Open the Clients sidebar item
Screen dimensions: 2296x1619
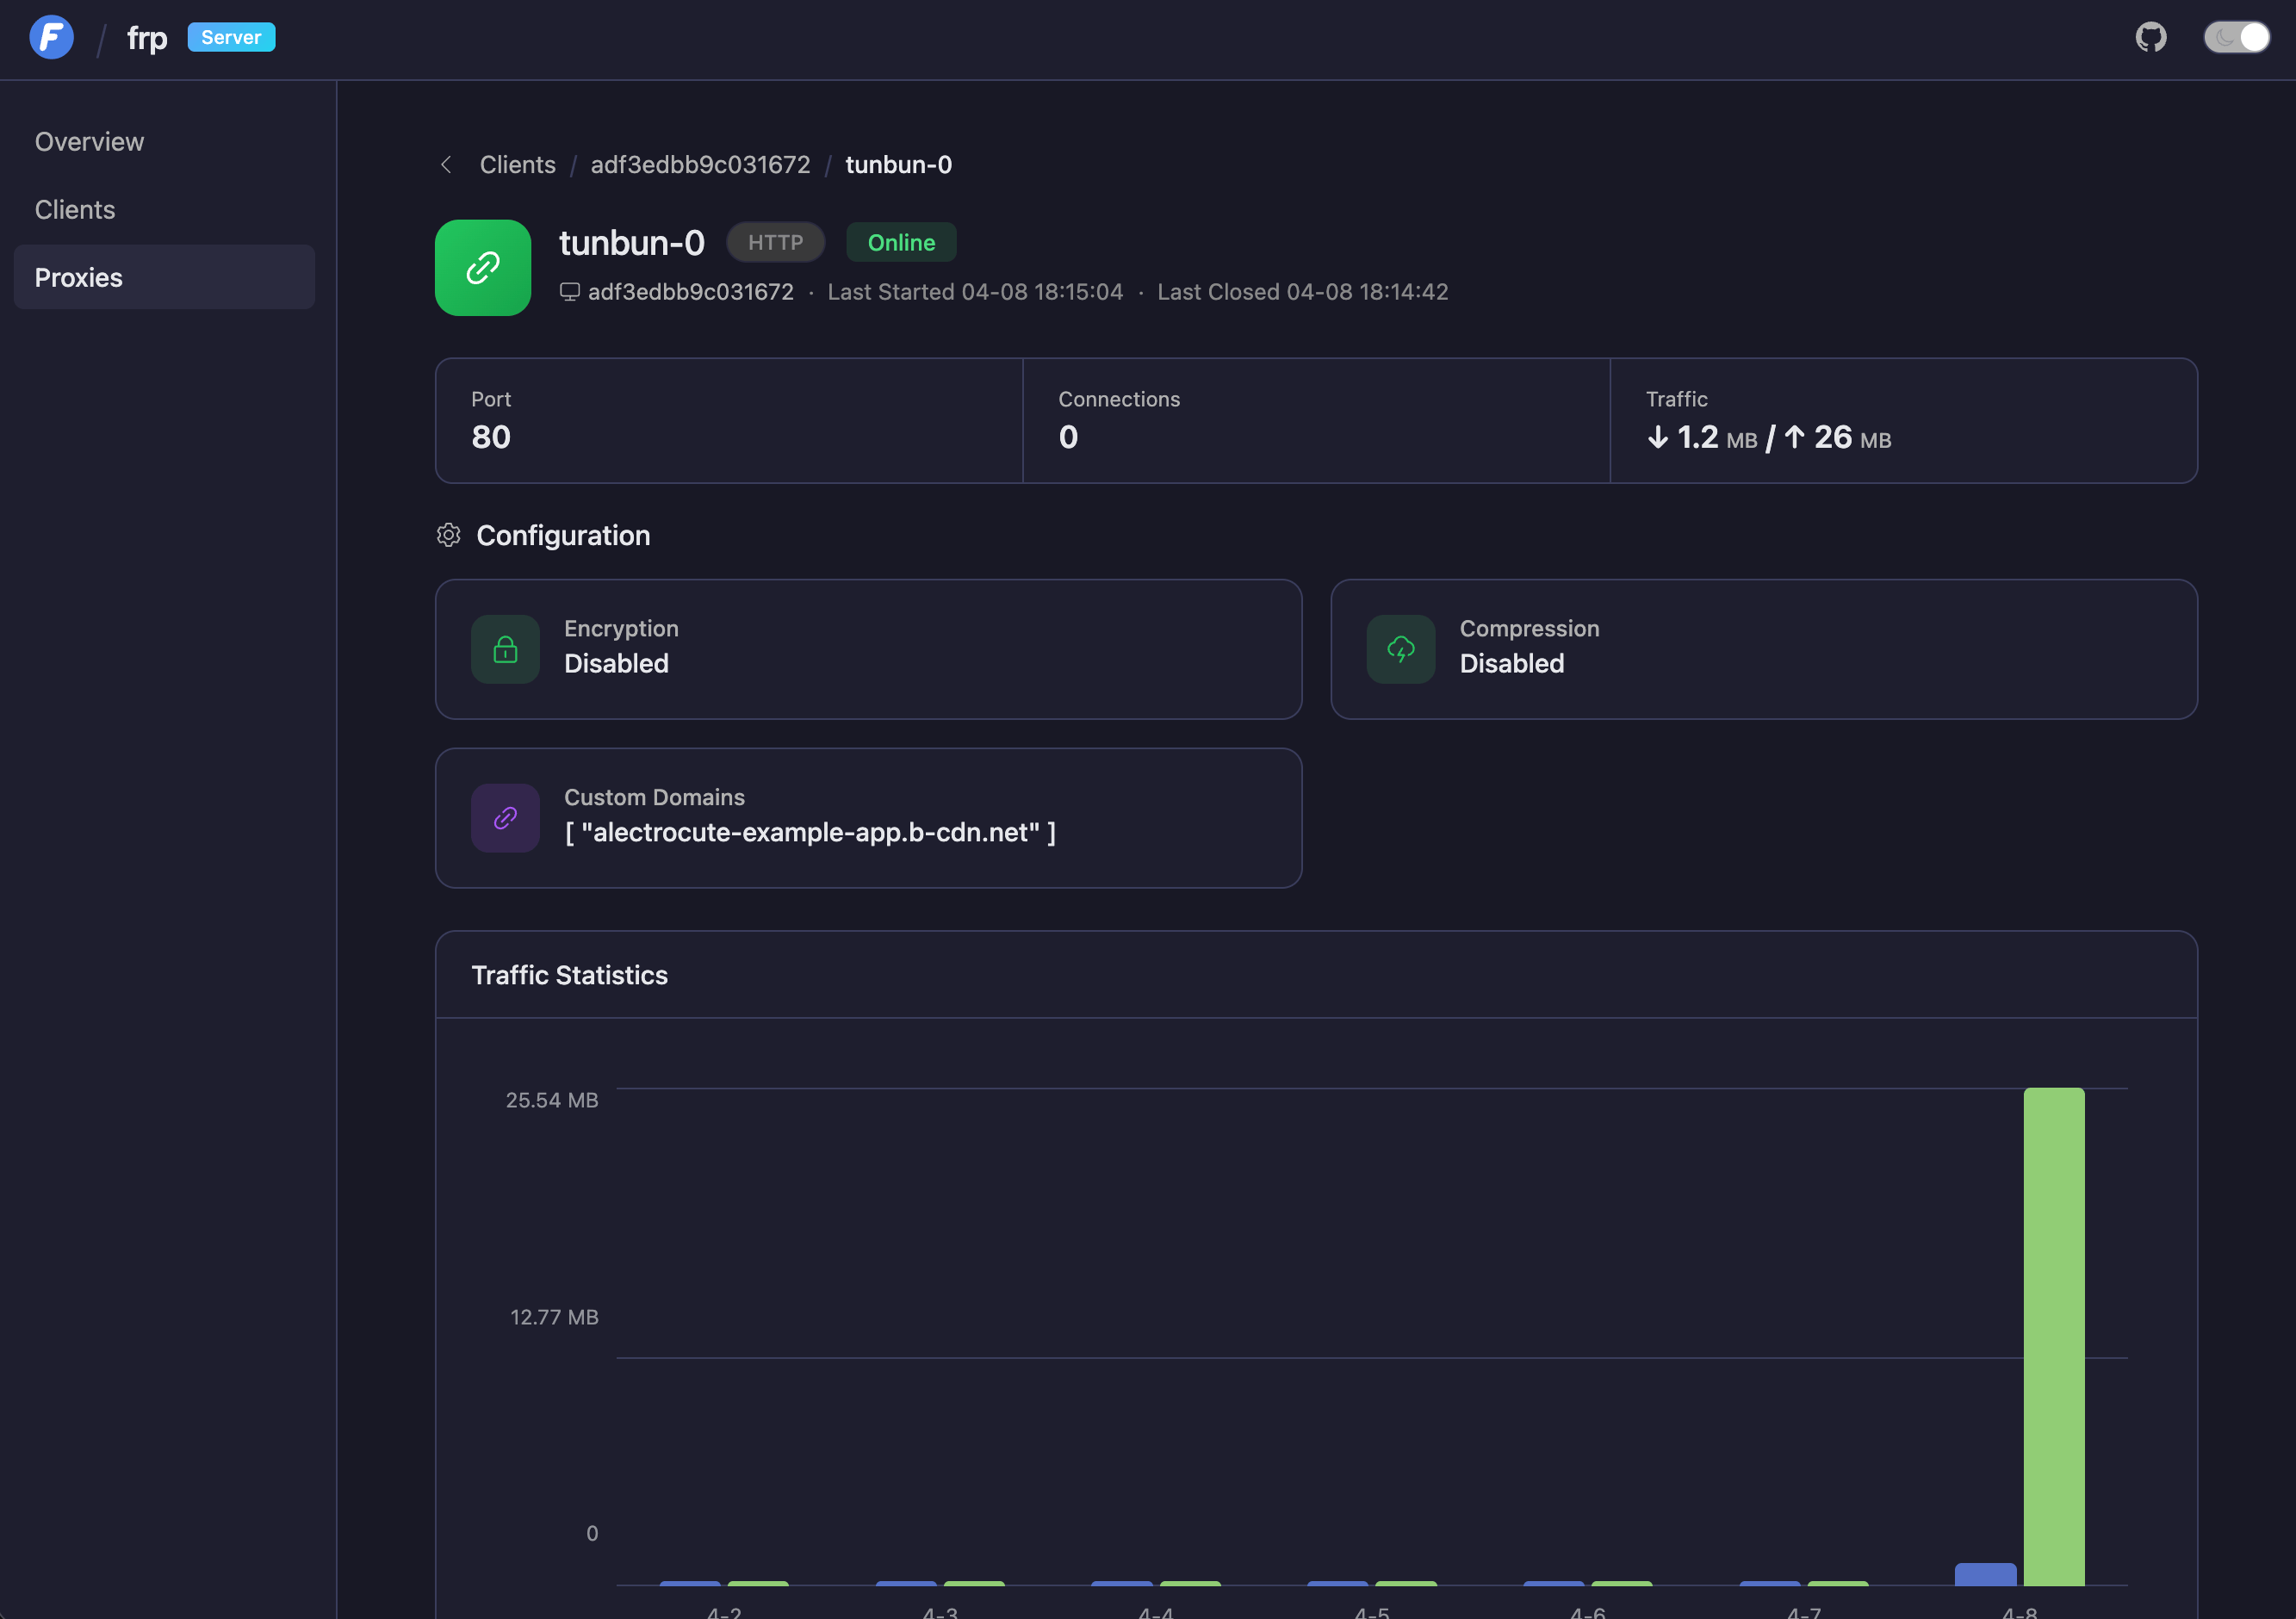[x=75, y=210]
